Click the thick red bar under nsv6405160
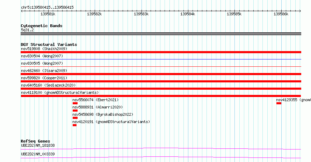This screenshot has height=162, width=311. pos(161,89)
